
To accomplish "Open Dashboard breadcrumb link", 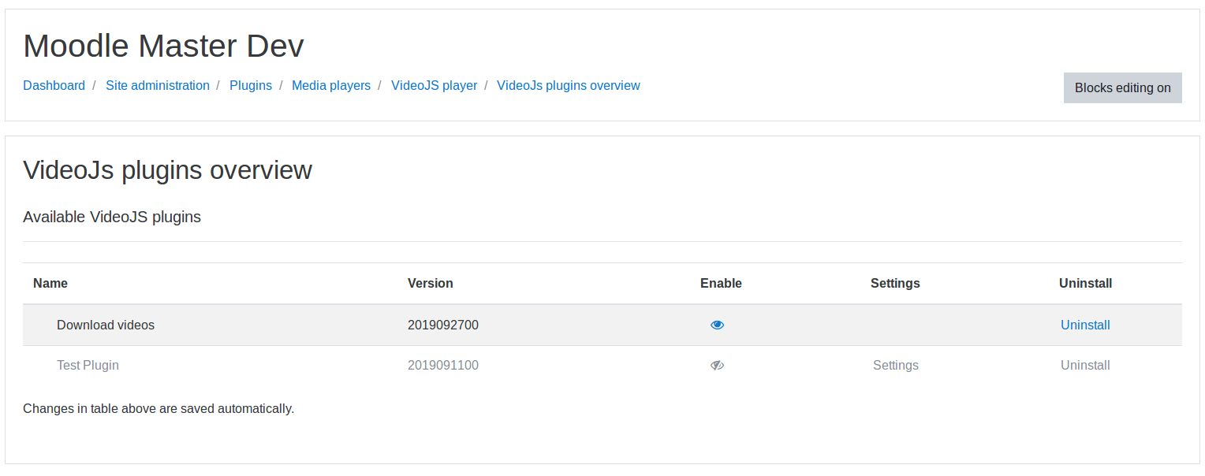I will click(x=54, y=85).
